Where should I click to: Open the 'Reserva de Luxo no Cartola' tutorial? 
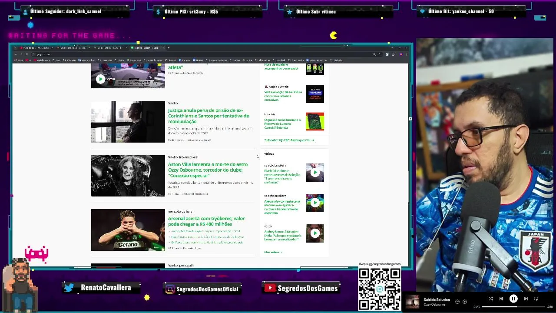282,123
